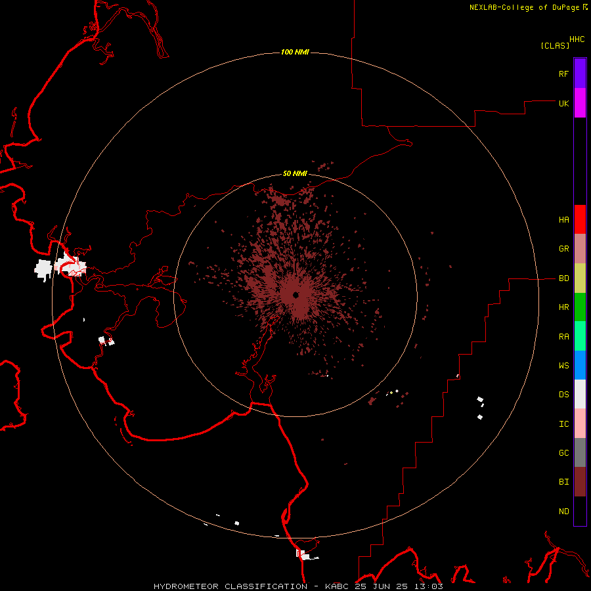Click the HR legend label
591x591 pixels.
(564, 307)
